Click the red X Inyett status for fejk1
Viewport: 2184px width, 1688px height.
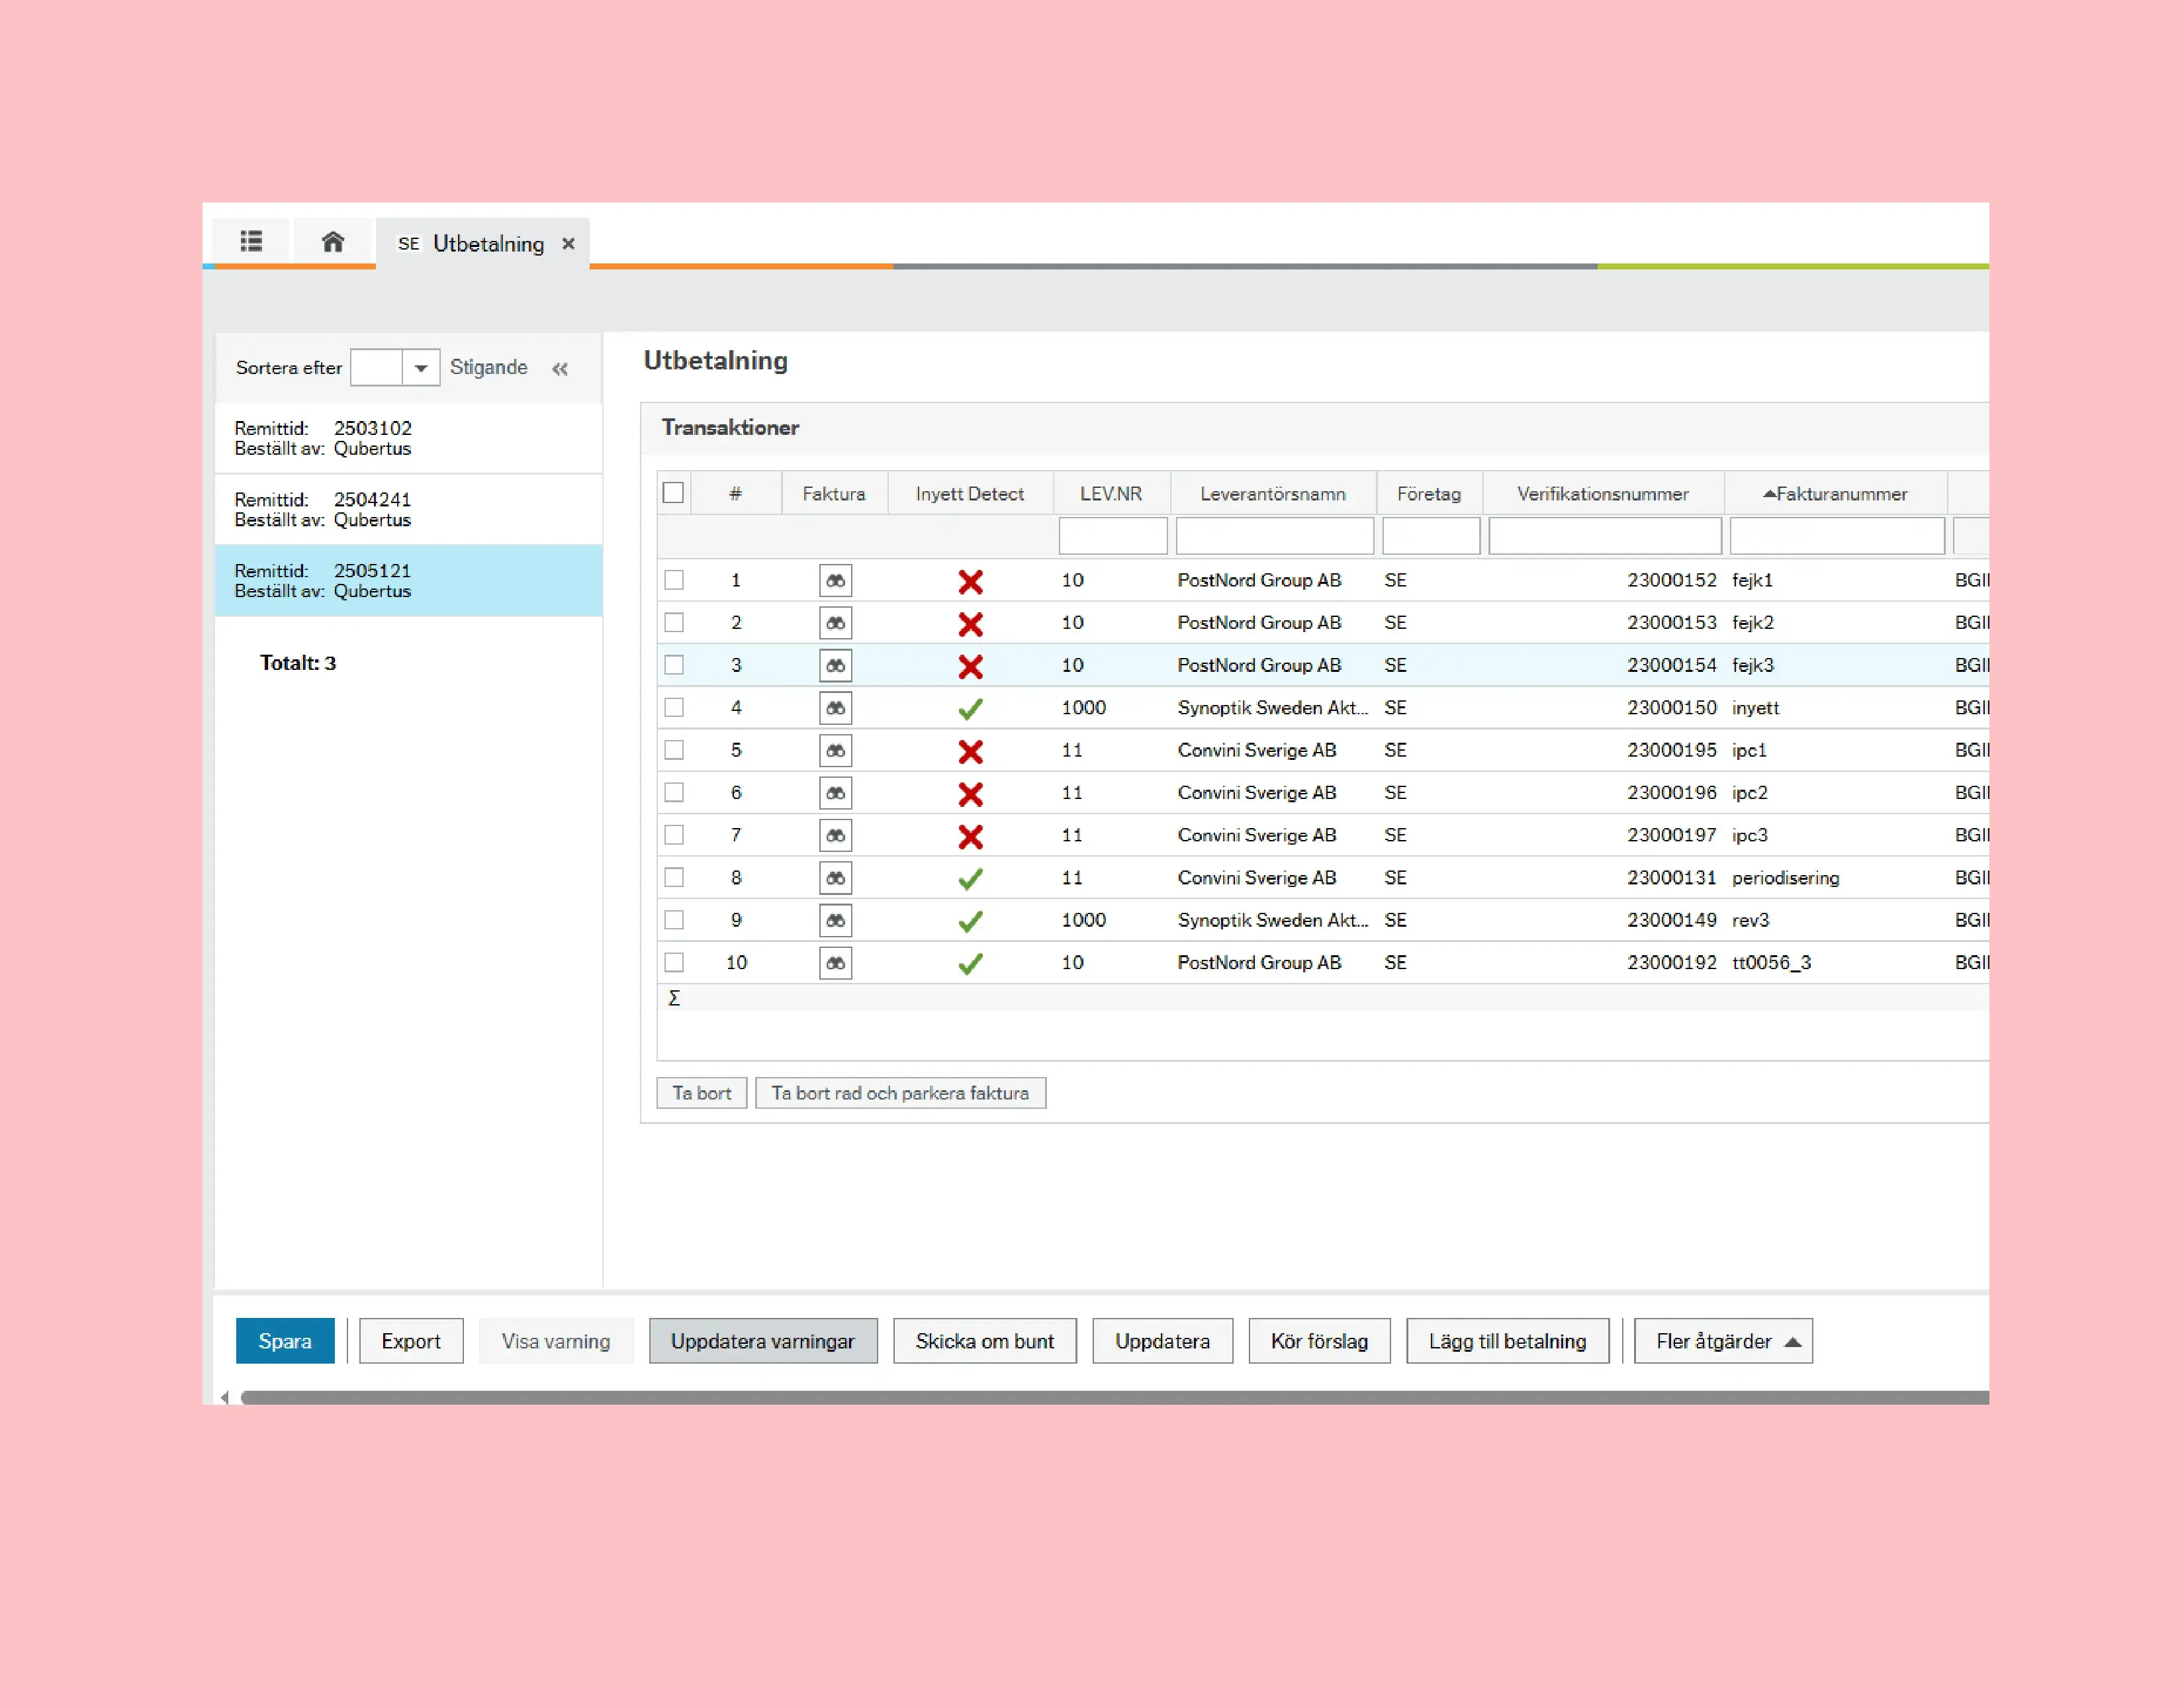(x=970, y=581)
